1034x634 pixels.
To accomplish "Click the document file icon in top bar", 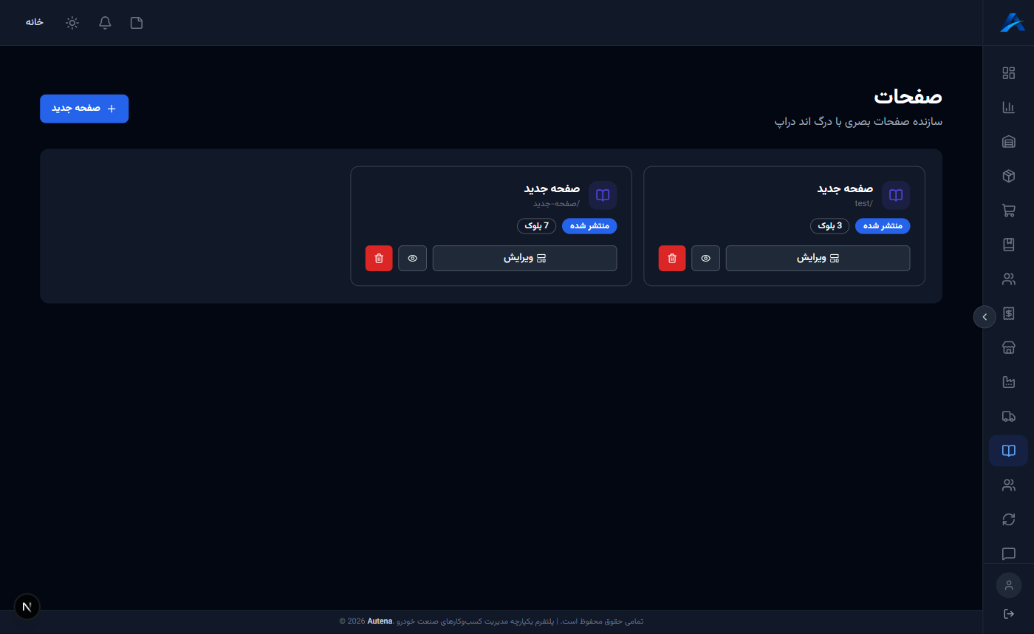I will (x=137, y=23).
